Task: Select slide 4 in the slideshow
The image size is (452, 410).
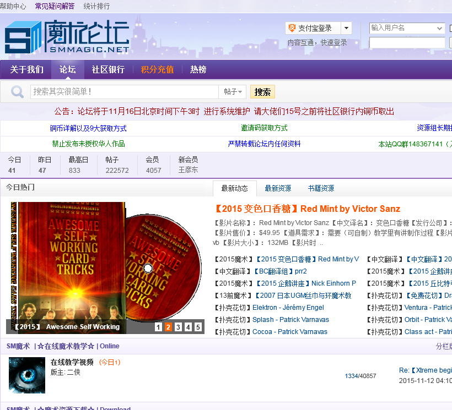Action: tap(188, 327)
